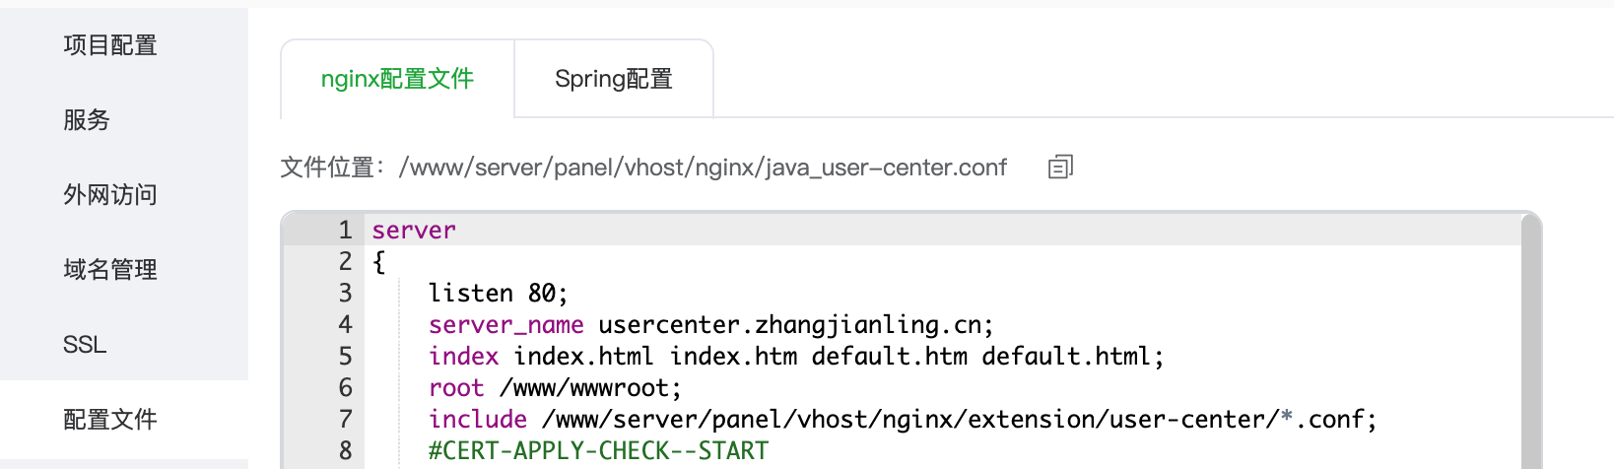
Task: Open 域名管理 in the sidebar
Action: 110,270
